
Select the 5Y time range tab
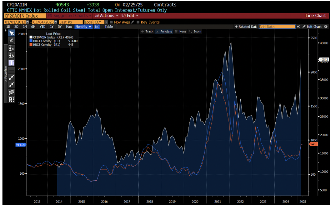(59, 27)
